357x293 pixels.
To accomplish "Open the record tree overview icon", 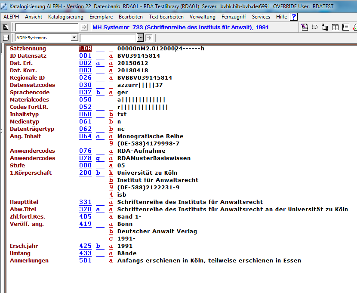I will click(x=325, y=27).
